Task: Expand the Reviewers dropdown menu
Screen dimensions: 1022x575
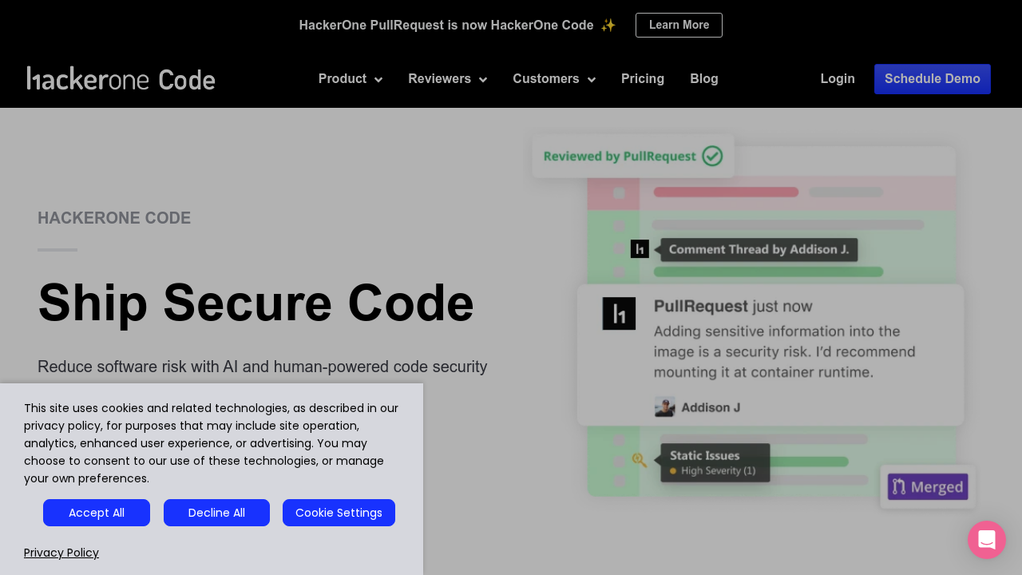Action: (447, 78)
